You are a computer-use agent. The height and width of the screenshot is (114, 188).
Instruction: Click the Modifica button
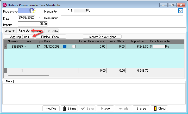click(51, 109)
